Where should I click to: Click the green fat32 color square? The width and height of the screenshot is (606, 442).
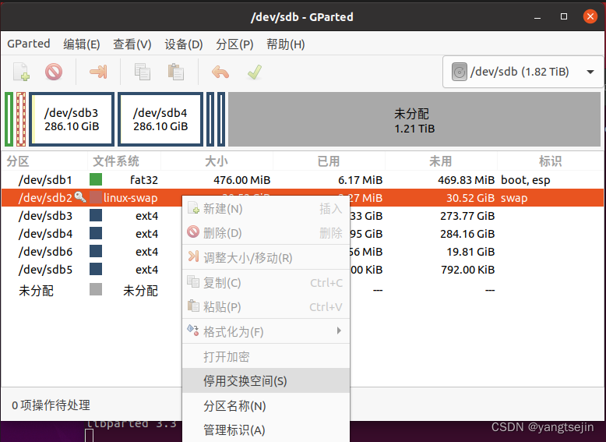tap(96, 179)
